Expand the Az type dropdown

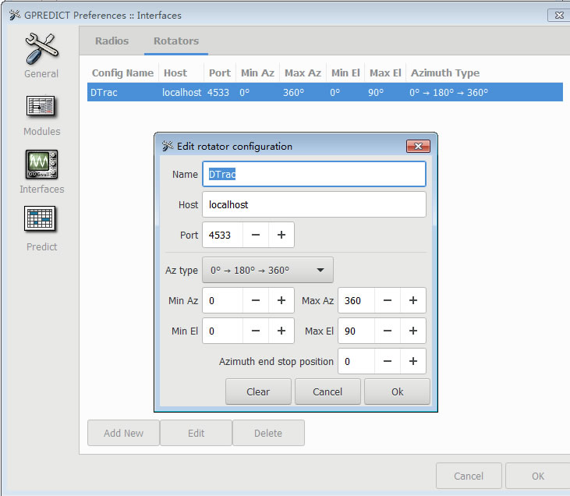click(267, 270)
